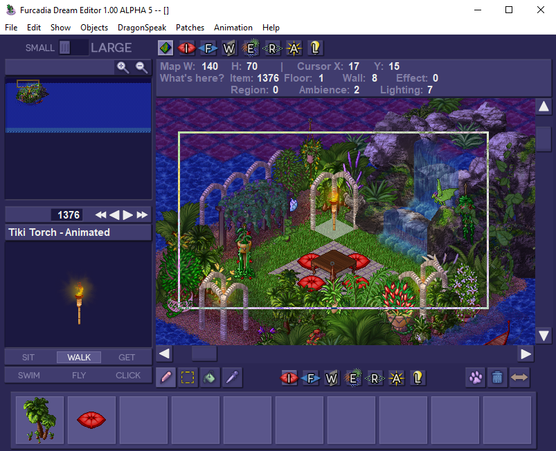This screenshot has width=556, height=451.
Task: Open the Help menu
Action: pyautogui.click(x=271, y=28)
